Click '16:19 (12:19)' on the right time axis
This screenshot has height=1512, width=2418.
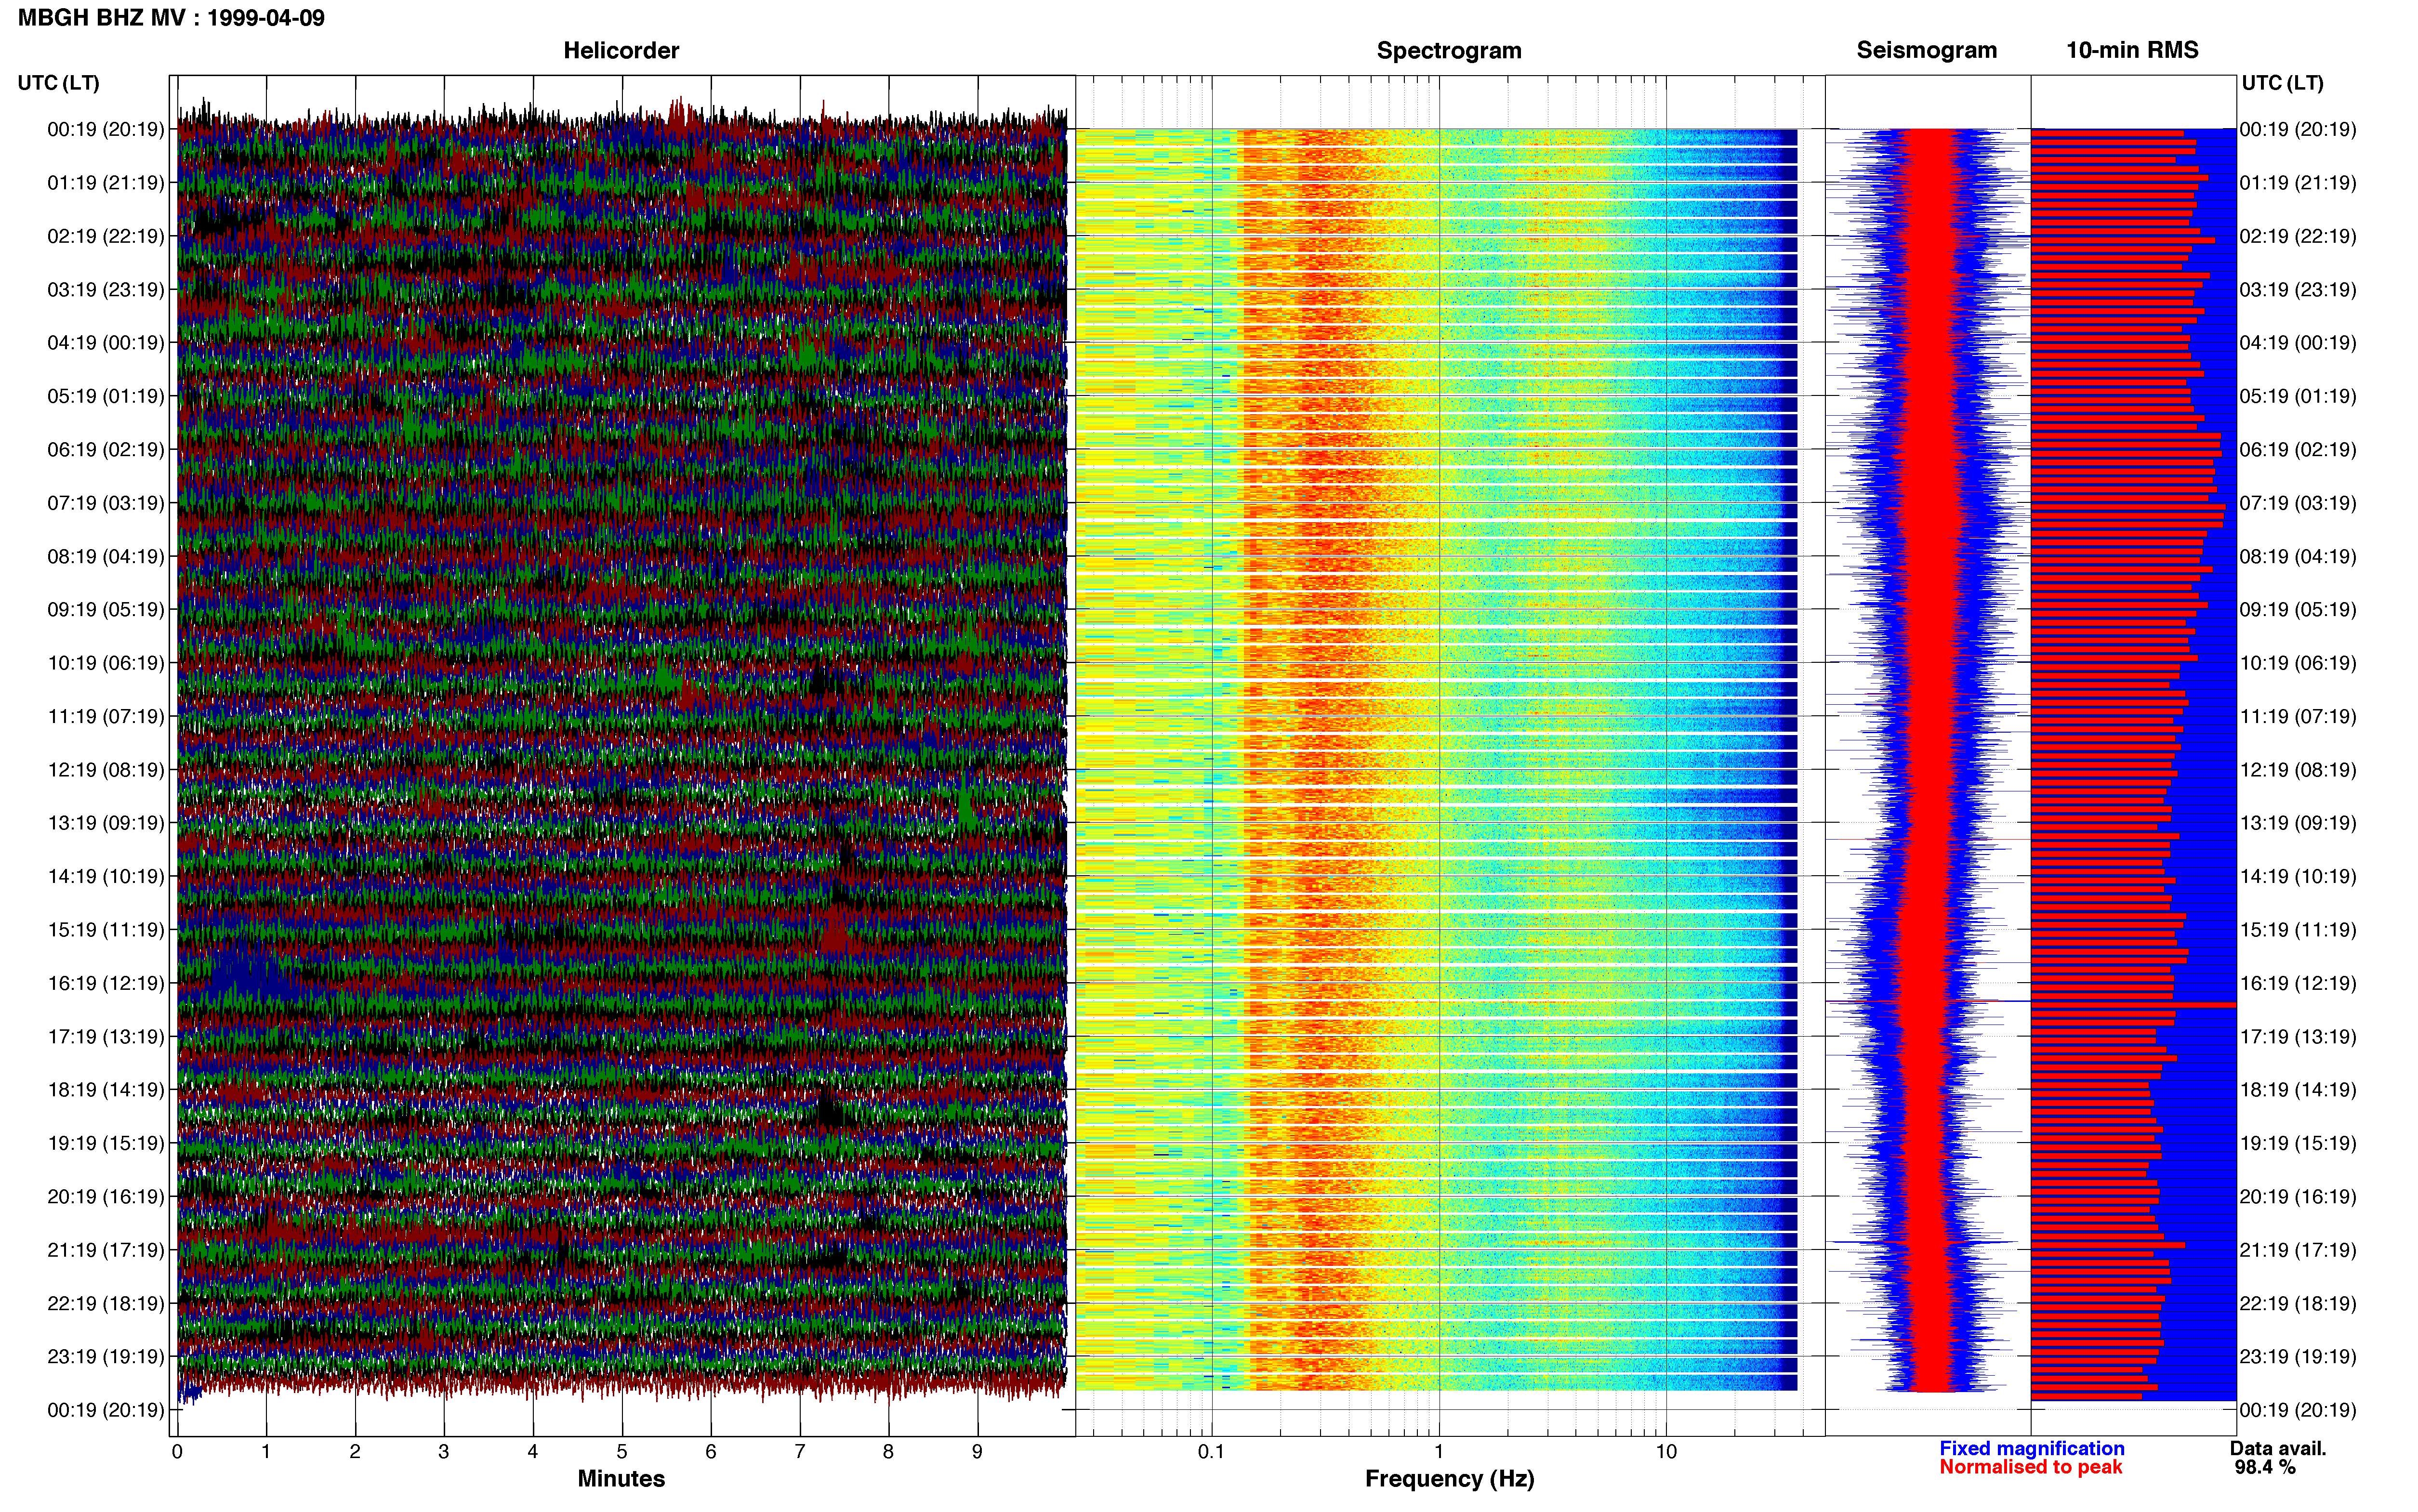tap(2298, 983)
